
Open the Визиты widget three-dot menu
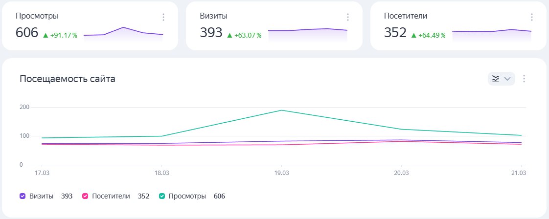[x=348, y=17]
